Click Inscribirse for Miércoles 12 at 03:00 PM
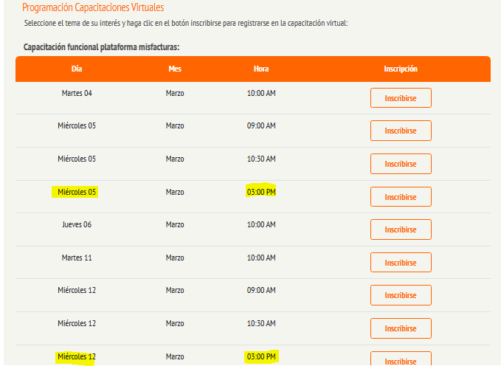 click(x=401, y=359)
